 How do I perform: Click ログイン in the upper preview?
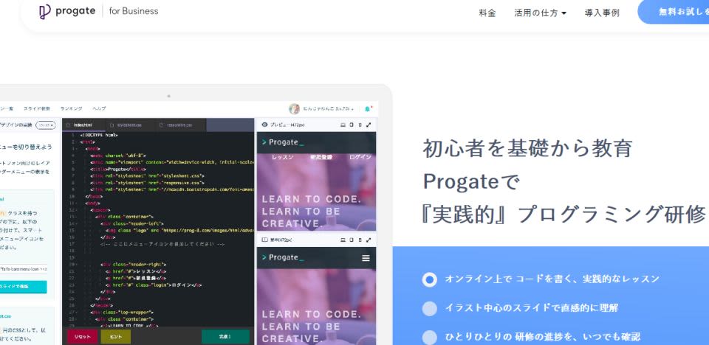click(360, 157)
